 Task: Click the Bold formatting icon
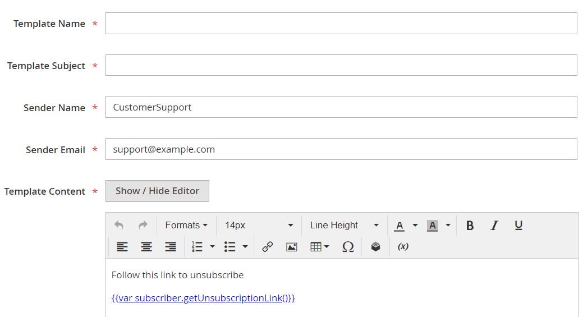click(470, 226)
